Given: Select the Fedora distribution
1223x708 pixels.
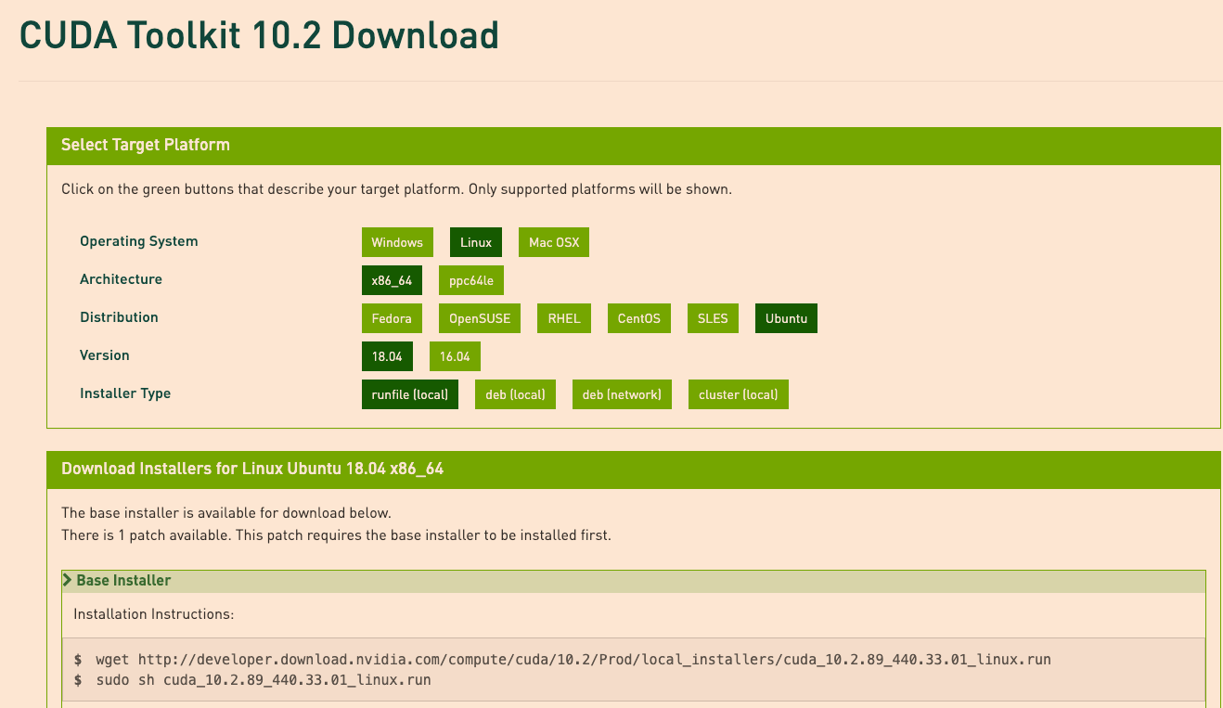Looking at the screenshot, I should coord(392,318).
